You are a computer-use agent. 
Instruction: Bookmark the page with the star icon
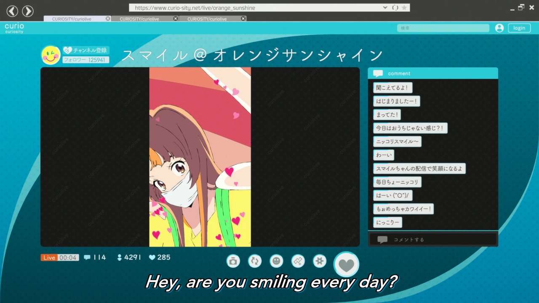click(404, 8)
